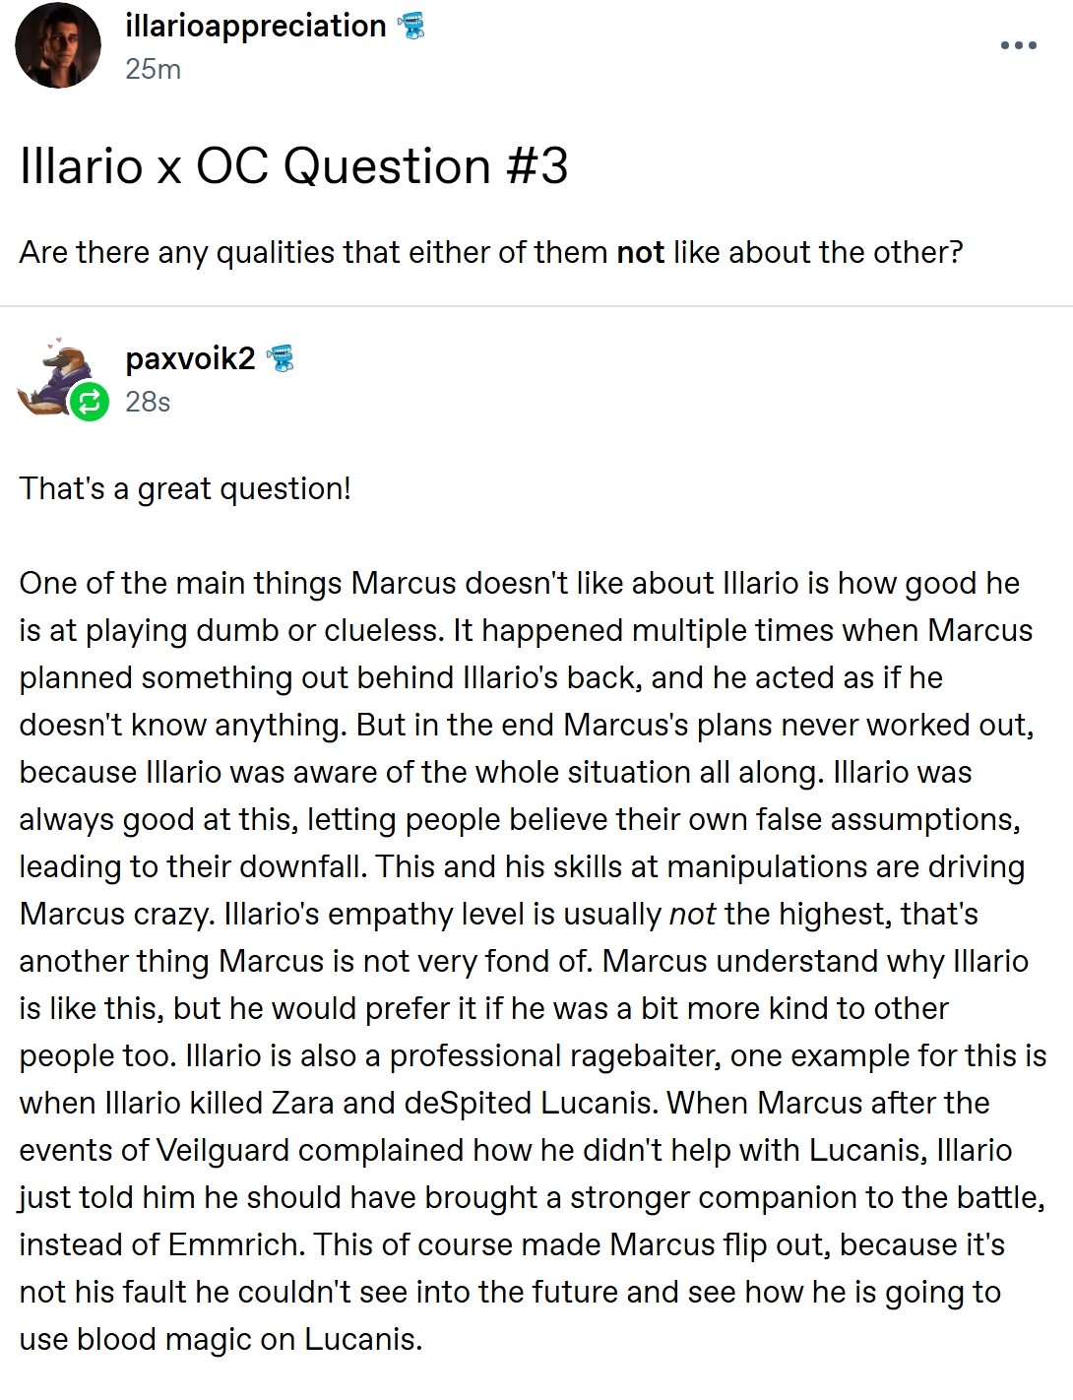Viewport: 1073px width, 1400px height.
Task: Click the italic "not" in the reblog text
Action: (692, 914)
